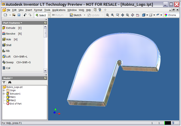The image size is (181, 126).
Task: Select the Loft tool
Action: click(15, 57)
